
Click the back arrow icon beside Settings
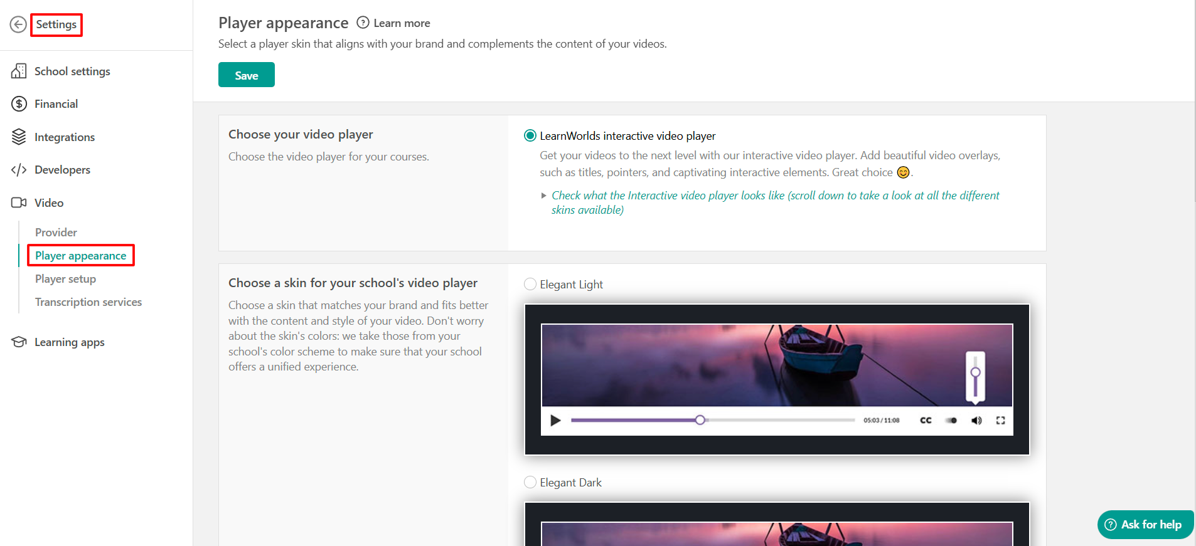click(18, 24)
